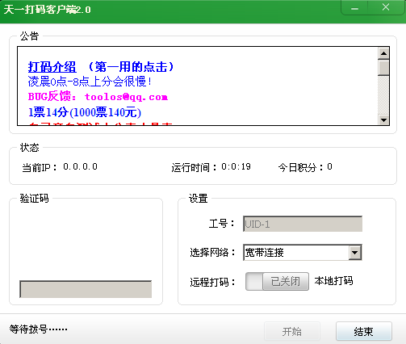406x344 pixels.
Task: Open the 选择网络 dropdown arrow
Action: pyautogui.click(x=355, y=253)
